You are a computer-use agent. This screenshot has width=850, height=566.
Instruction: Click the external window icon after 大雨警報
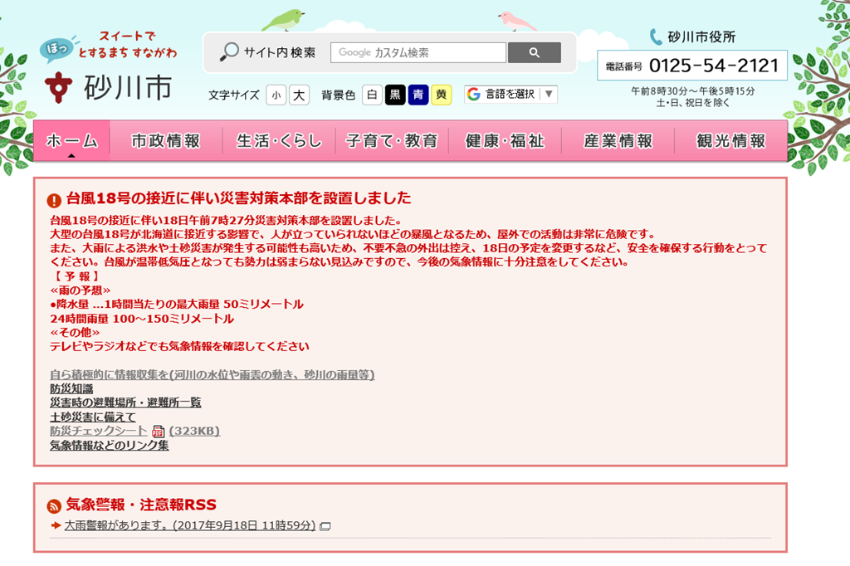[325, 526]
